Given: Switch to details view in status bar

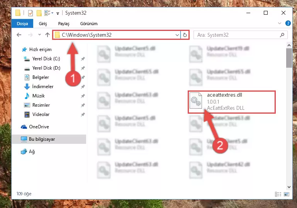Looking at the screenshot, I should click(x=278, y=194).
